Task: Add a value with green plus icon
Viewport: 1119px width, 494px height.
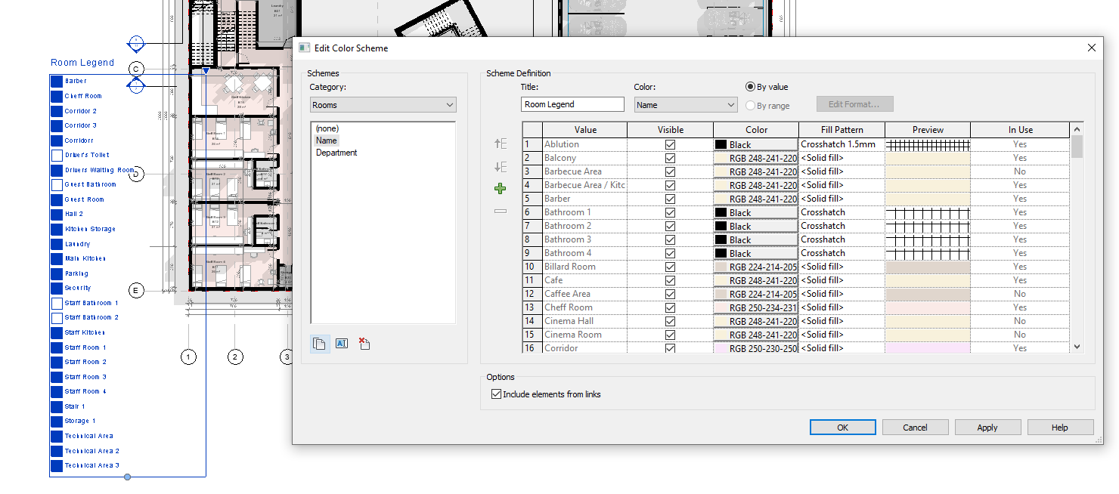Action: coord(500,189)
